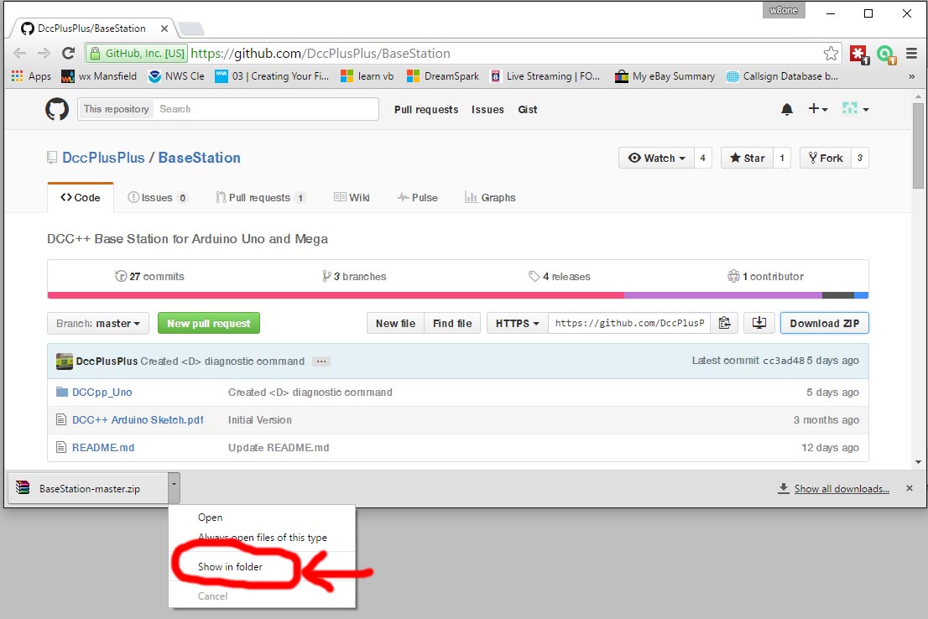Viewport: 928px width, 619px height.
Task: Open latest commit cc3ad48
Action: [x=784, y=361]
